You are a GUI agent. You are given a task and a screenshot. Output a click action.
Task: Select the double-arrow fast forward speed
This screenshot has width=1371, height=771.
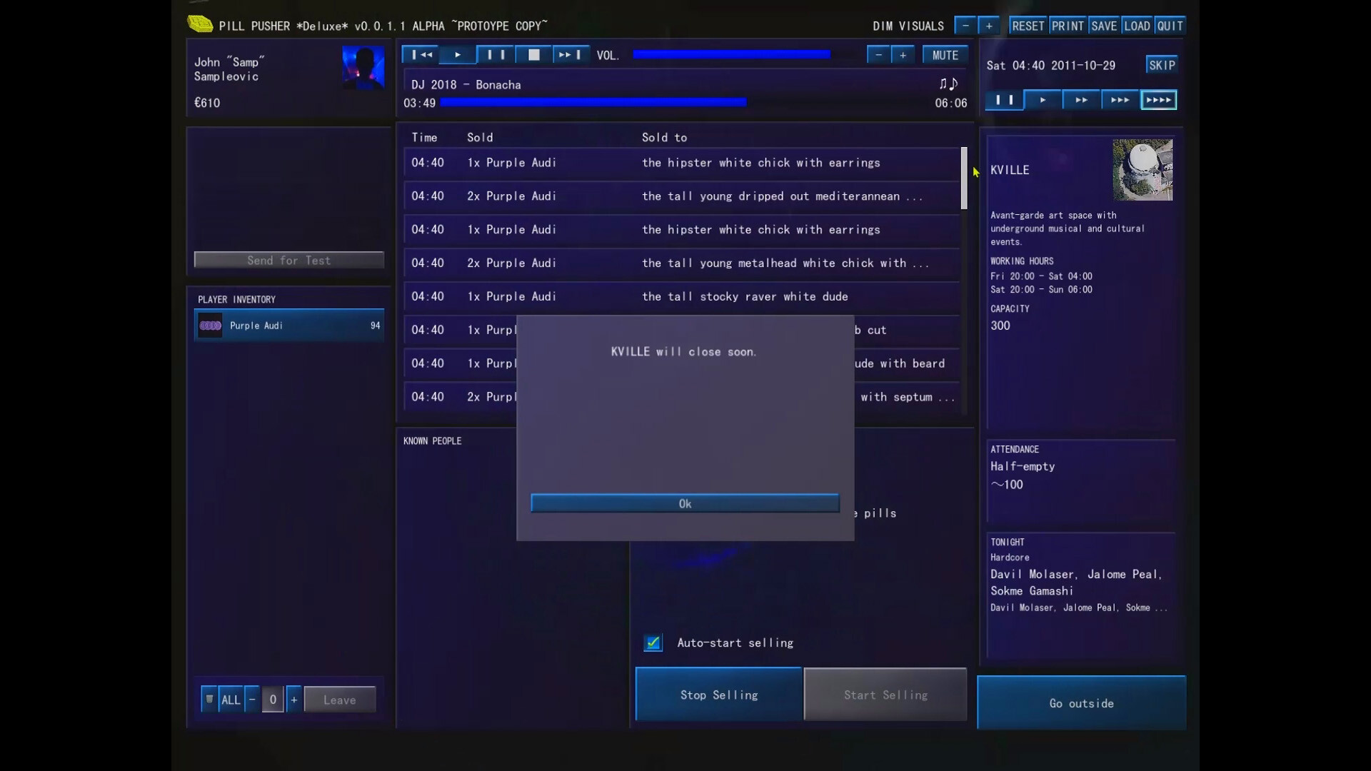pyautogui.click(x=1081, y=100)
